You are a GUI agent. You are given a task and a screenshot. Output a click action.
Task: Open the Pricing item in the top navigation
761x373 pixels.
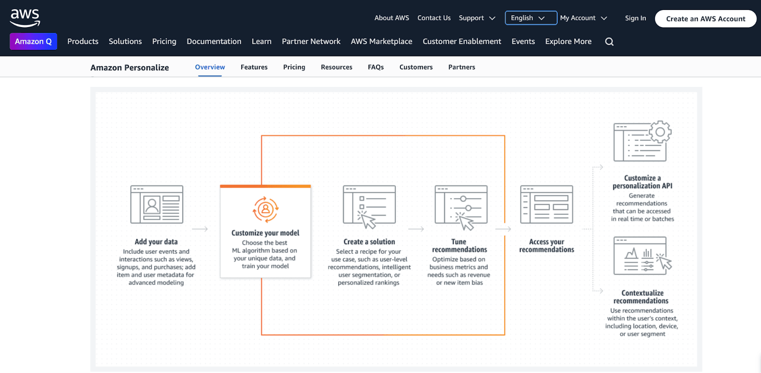pyautogui.click(x=164, y=41)
